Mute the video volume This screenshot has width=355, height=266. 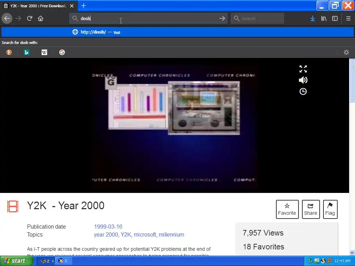303,80
